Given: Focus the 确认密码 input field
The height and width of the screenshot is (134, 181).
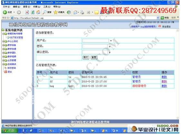Looking at the screenshot, I should click(95, 52).
